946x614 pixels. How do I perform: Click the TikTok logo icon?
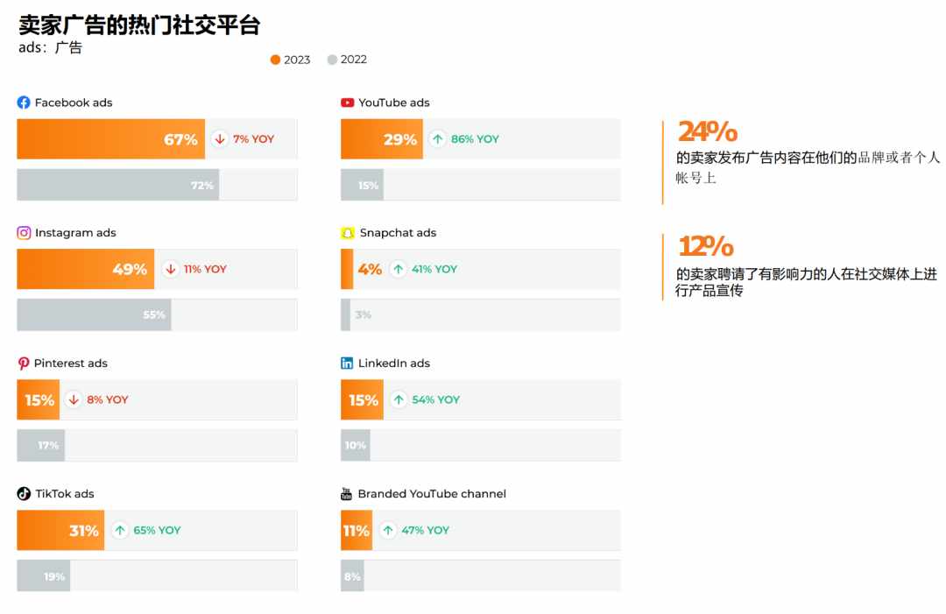pyautogui.click(x=24, y=493)
